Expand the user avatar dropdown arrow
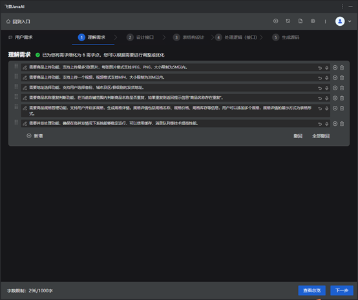358x300 pixels. click(350, 21)
